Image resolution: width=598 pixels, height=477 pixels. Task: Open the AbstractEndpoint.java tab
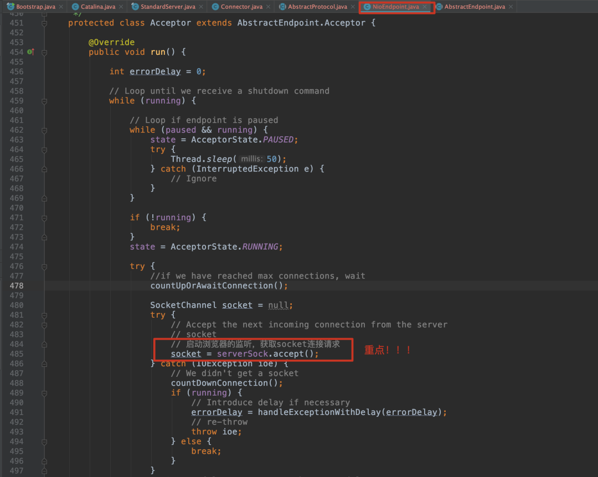475,7
